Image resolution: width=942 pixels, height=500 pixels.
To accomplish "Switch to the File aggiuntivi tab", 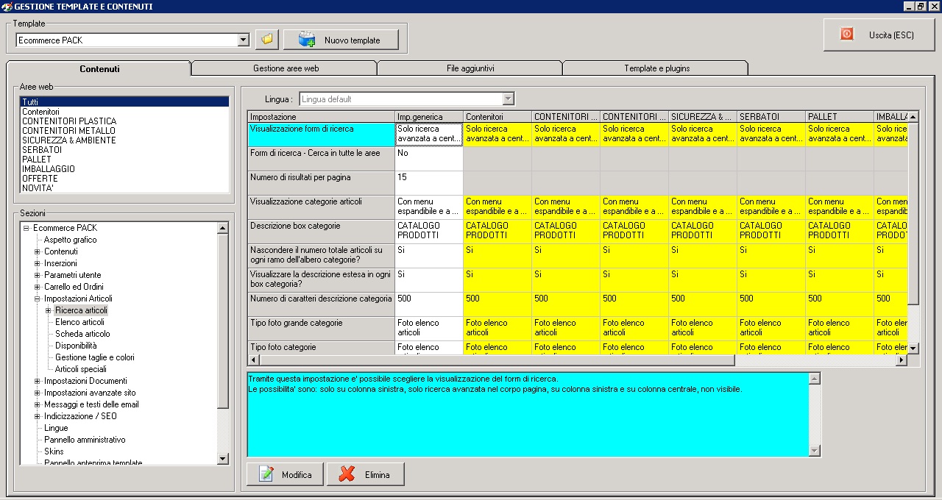I will pos(470,68).
